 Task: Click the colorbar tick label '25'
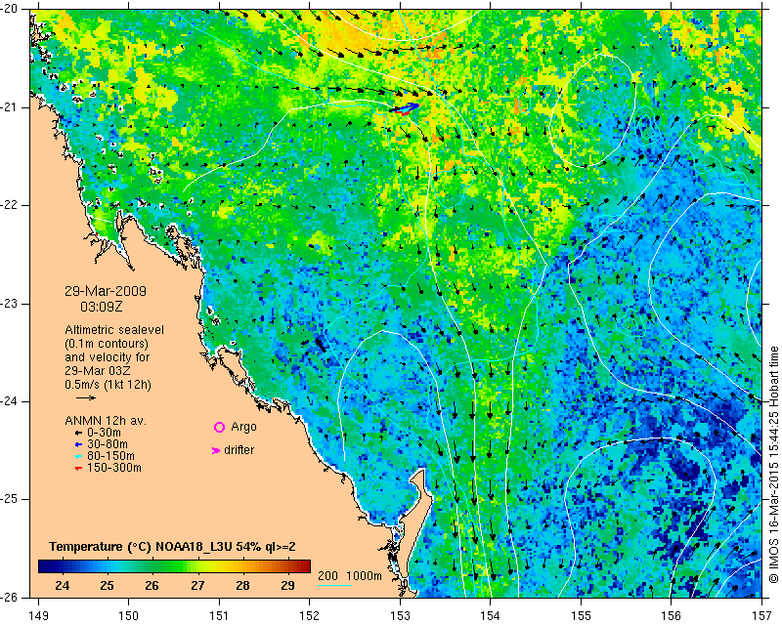107,585
